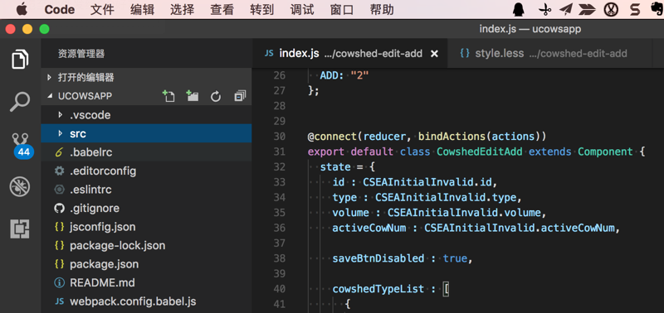Refresh the explorer file tree

click(216, 97)
